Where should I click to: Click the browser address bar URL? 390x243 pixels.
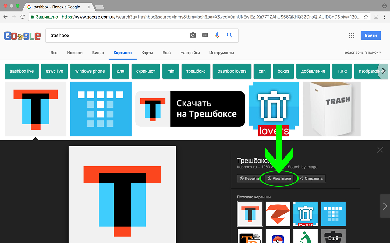[211, 17]
